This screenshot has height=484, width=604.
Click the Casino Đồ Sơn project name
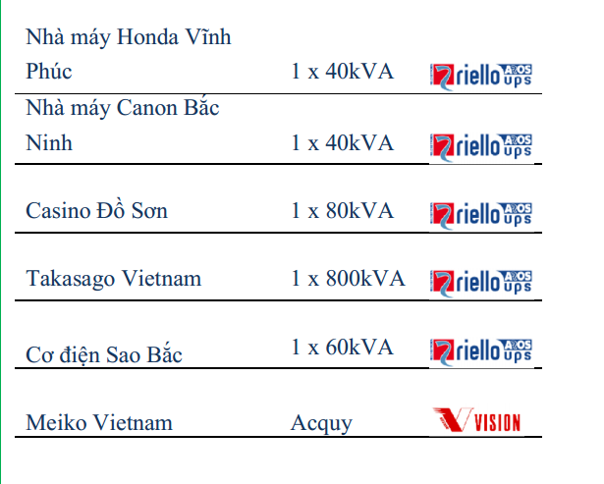[96, 211]
